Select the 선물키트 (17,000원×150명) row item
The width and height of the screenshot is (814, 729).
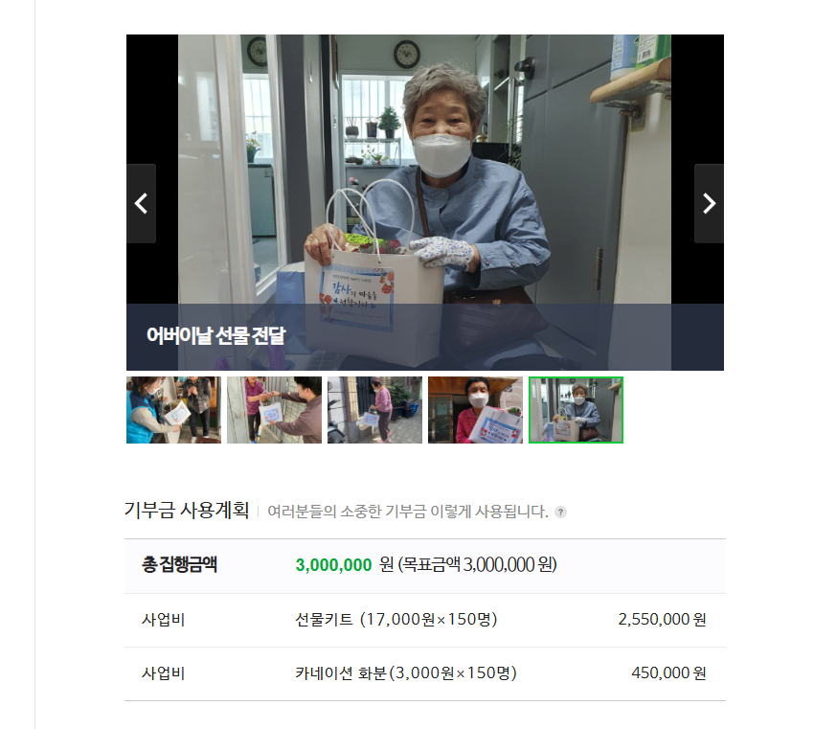[x=396, y=620]
